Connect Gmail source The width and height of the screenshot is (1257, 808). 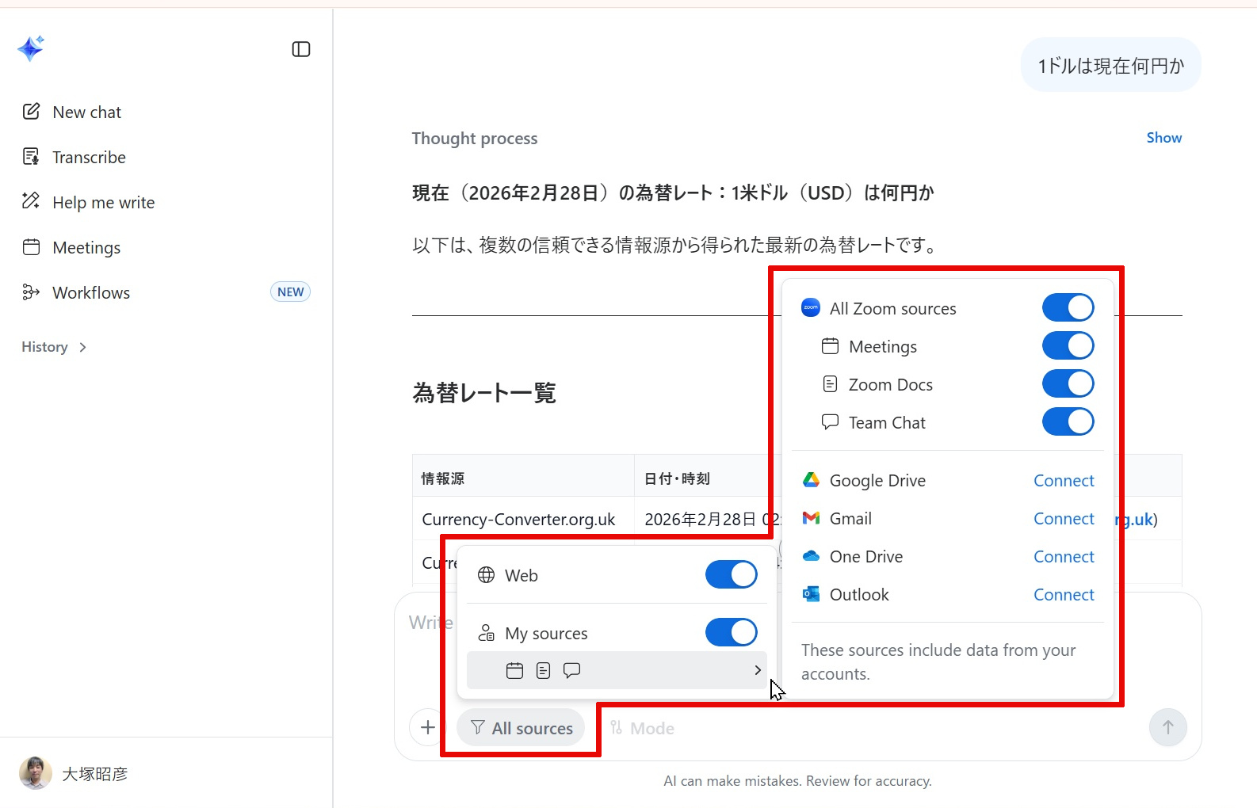(x=1064, y=518)
